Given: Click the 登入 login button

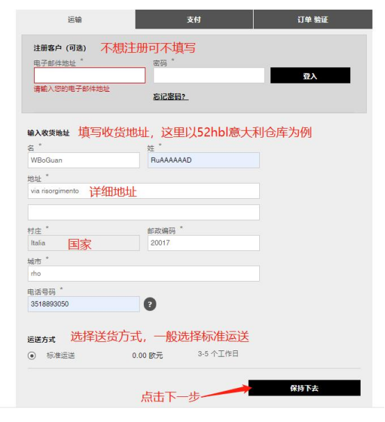Looking at the screenshot, I should [x=310, y=75].
